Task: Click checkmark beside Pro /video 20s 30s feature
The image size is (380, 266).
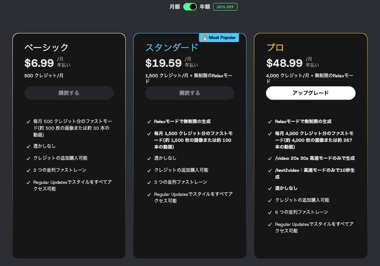Action: pyautogui.click(x=270, y=158)
